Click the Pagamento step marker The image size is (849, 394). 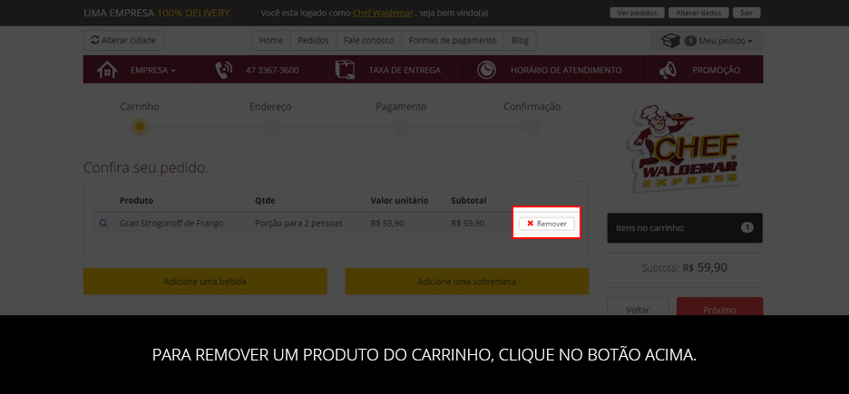coord(401,127)
